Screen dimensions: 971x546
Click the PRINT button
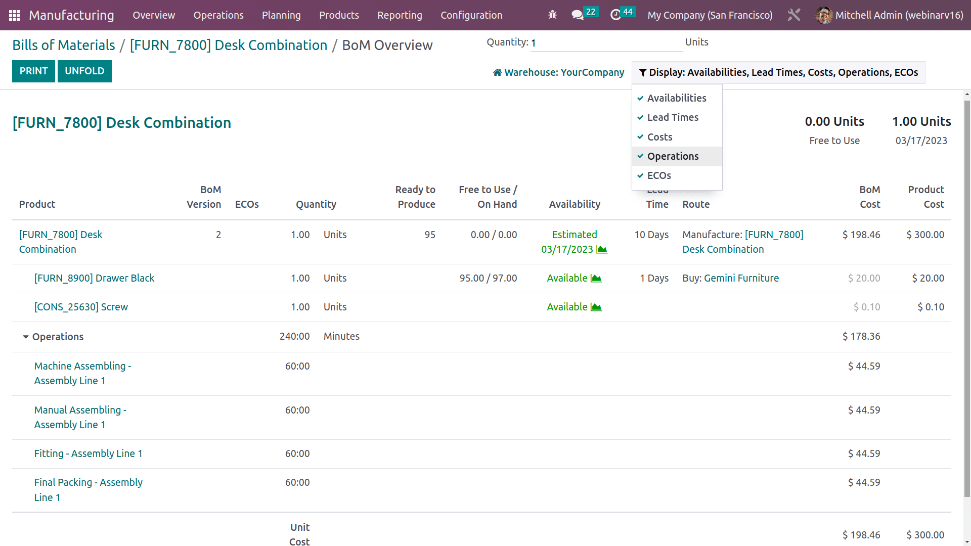coord(33,71)
